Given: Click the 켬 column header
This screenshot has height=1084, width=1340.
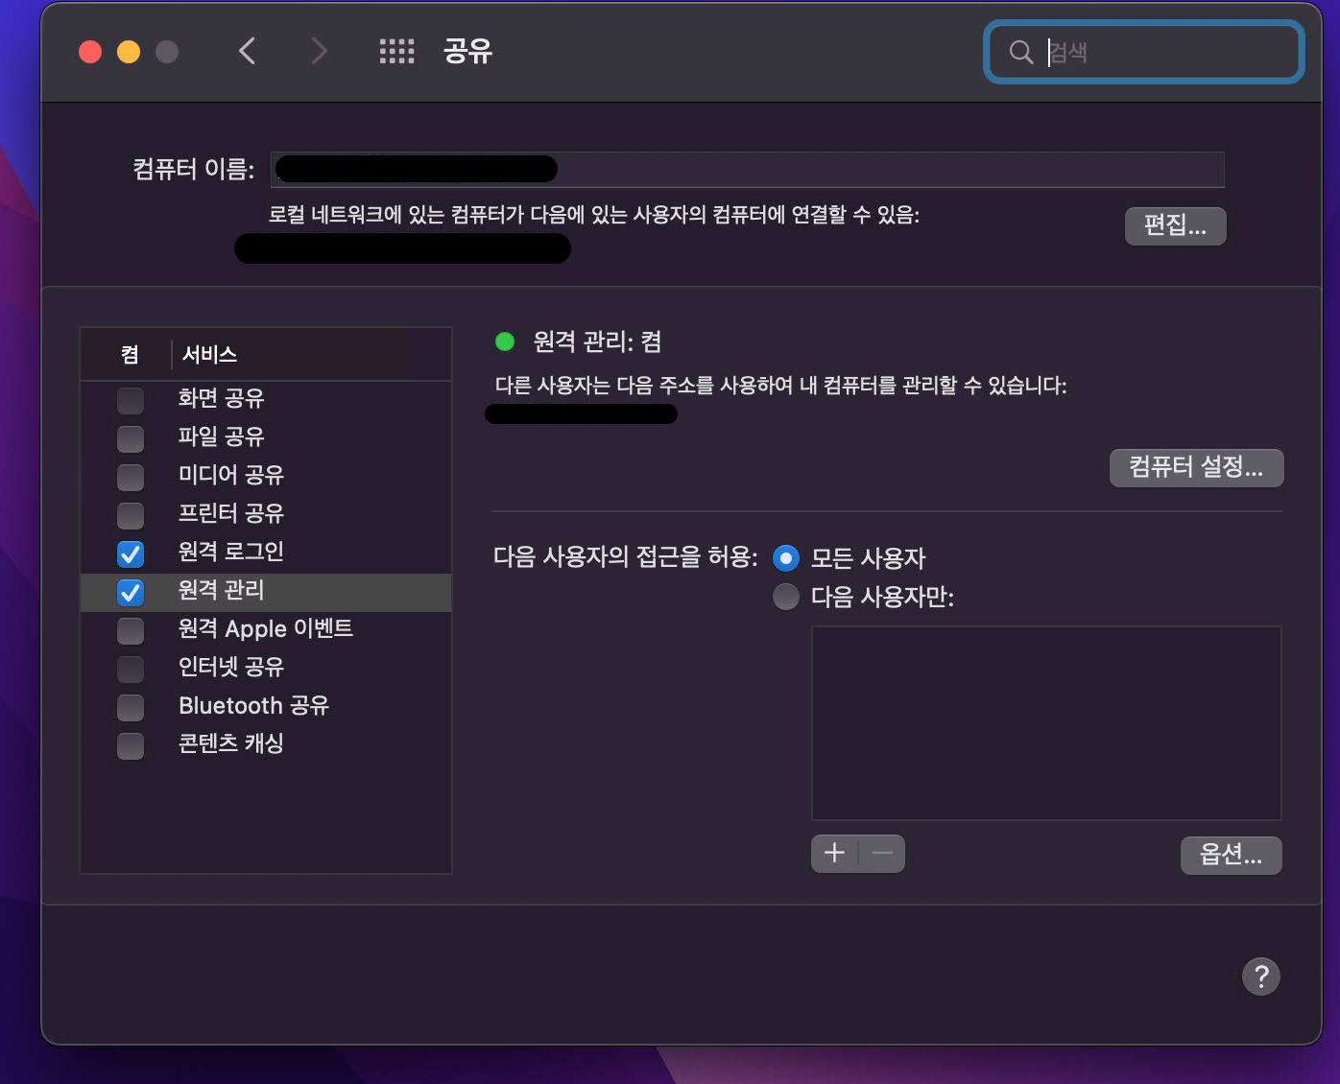Looking at the screenshot, I should click(x=130, y=355).
